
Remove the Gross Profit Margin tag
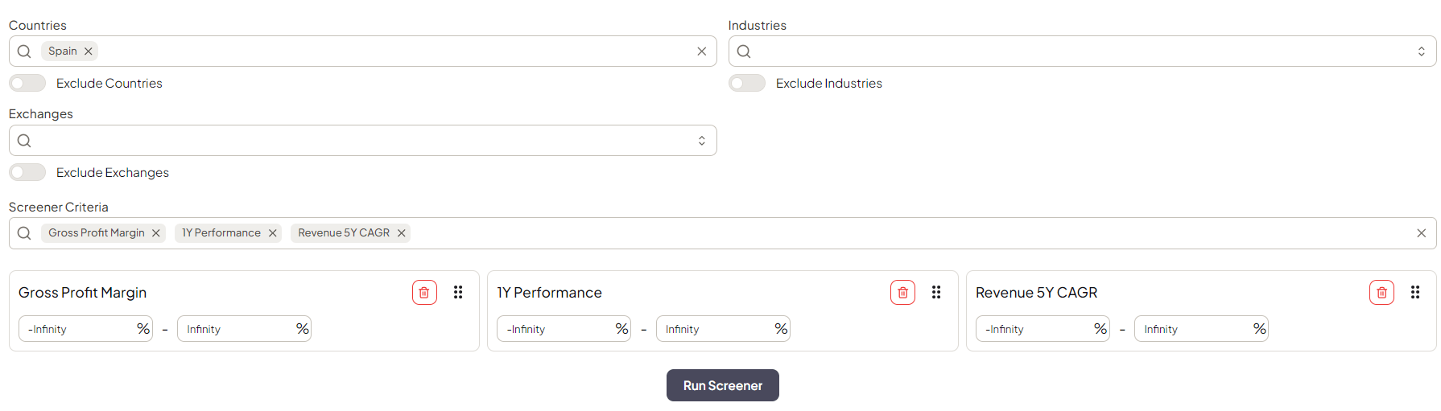click(x=156, y=233)
